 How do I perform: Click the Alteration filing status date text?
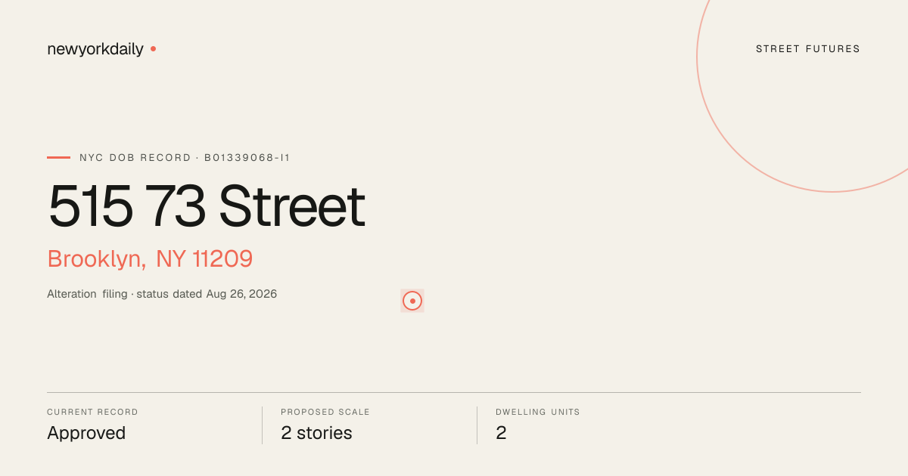coord(162,294)
